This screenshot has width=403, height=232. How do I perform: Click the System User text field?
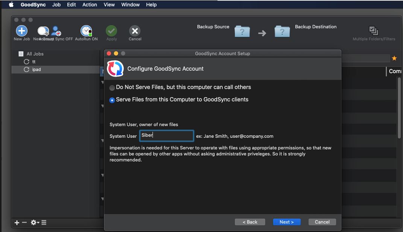tap(166, 136)
